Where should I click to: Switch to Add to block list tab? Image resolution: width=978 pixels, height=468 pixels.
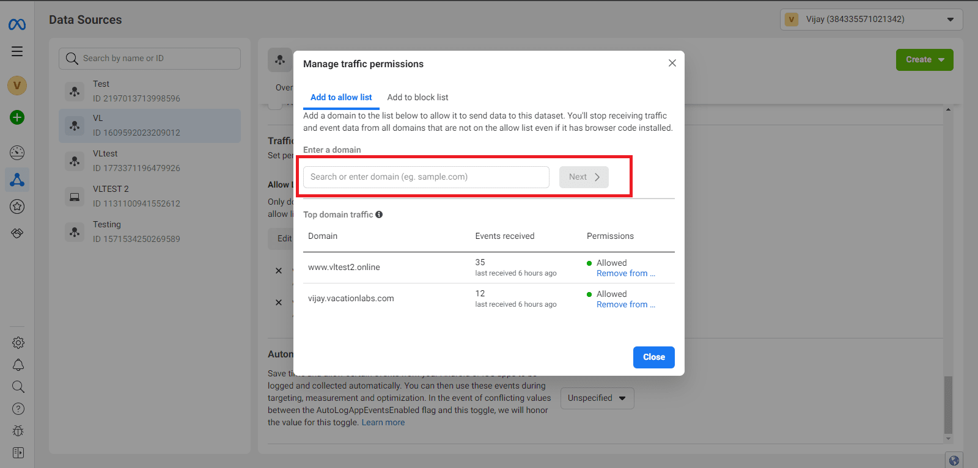tap(417, 98)
